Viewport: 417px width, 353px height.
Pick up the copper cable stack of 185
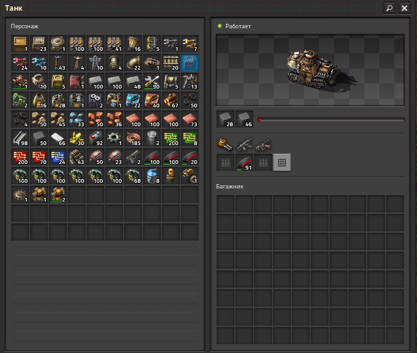[133, 138]
